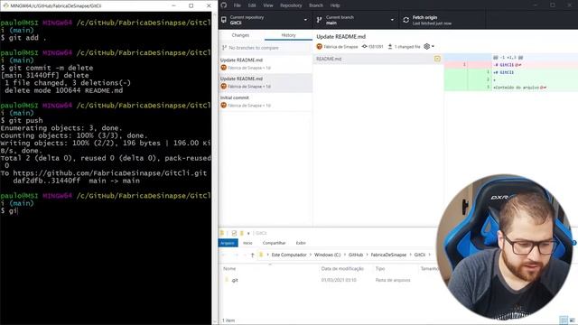This screenshot has width=578, height=325.
Task: Open the Repository menu
Action: (291, 5)
